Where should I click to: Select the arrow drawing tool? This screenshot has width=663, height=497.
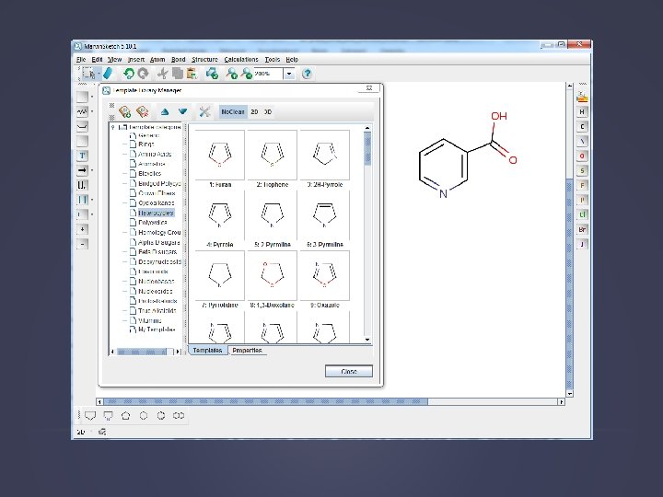pyautogui.click(x=82, y=170)
